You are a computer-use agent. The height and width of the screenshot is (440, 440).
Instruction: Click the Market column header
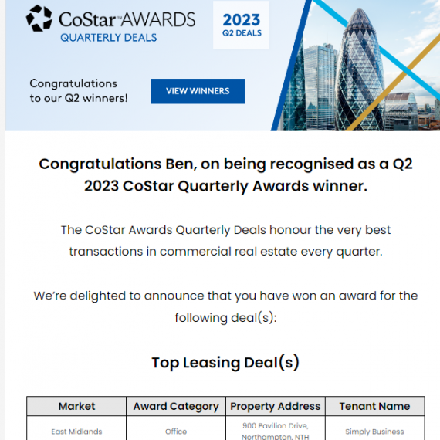click(76, 406)
